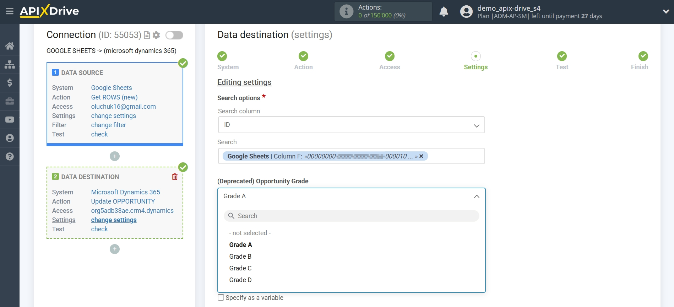Click data source check link
This screenshot has height=307, width=674.
99,134
